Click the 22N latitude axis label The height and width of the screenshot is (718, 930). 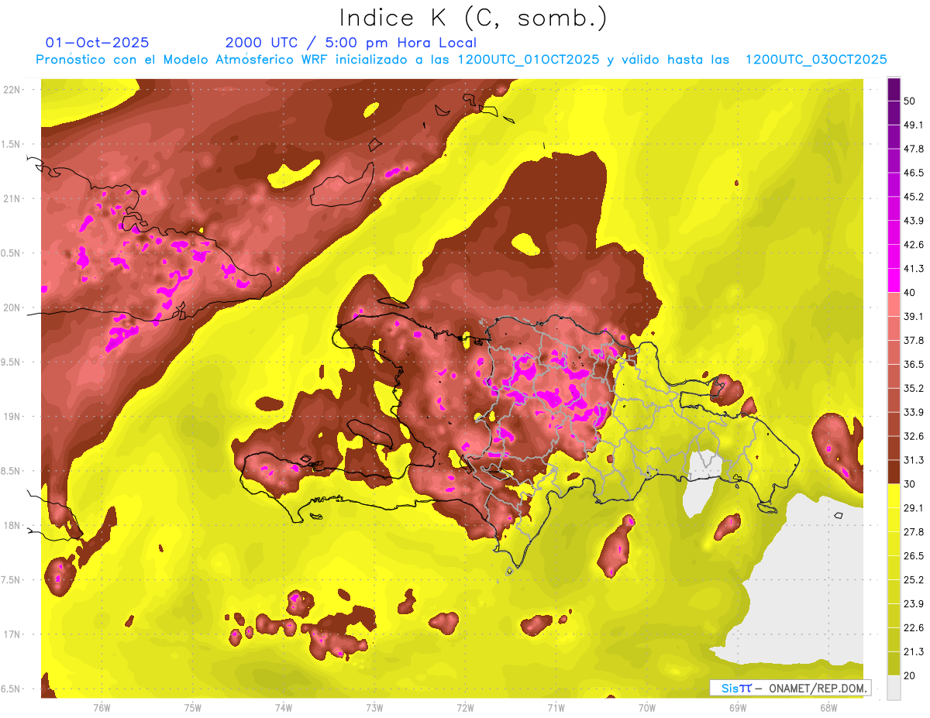(13, 90)
